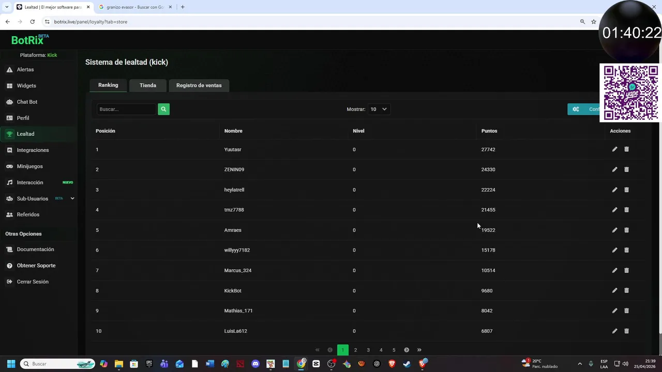The image size is (662, 372).
Task: Switch to the Ranking tab
Action: coord(108,85)
